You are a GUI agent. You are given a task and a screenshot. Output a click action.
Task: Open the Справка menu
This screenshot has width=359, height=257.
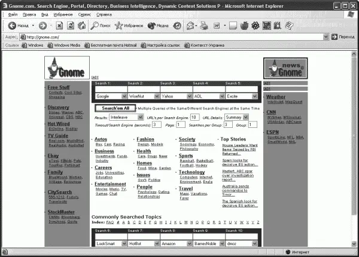104,14
